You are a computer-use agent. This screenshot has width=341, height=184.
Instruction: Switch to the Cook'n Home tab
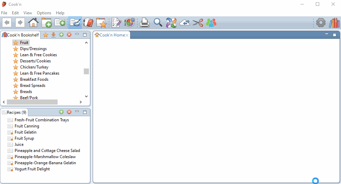pos(112,35)
